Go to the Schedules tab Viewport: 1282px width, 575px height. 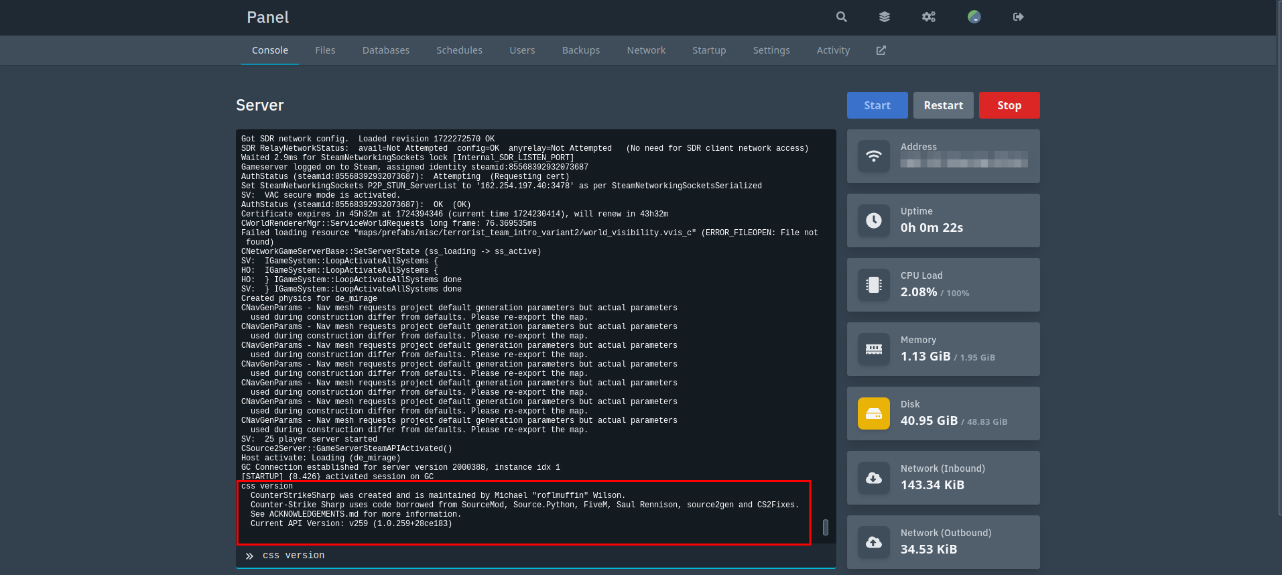pyautogui.click(x=459, y=50)
